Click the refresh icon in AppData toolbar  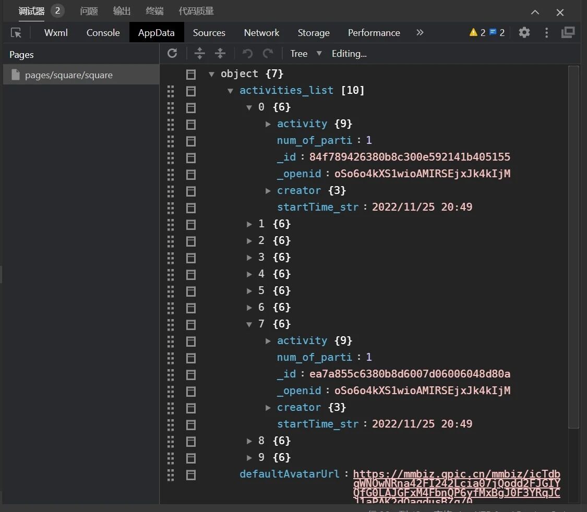(172, 53)
